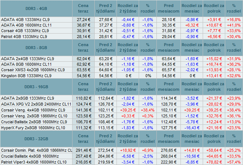Screen dimensions: 243x165
Task: Select the DDR3 - 32GB section header
Action: 36,139
